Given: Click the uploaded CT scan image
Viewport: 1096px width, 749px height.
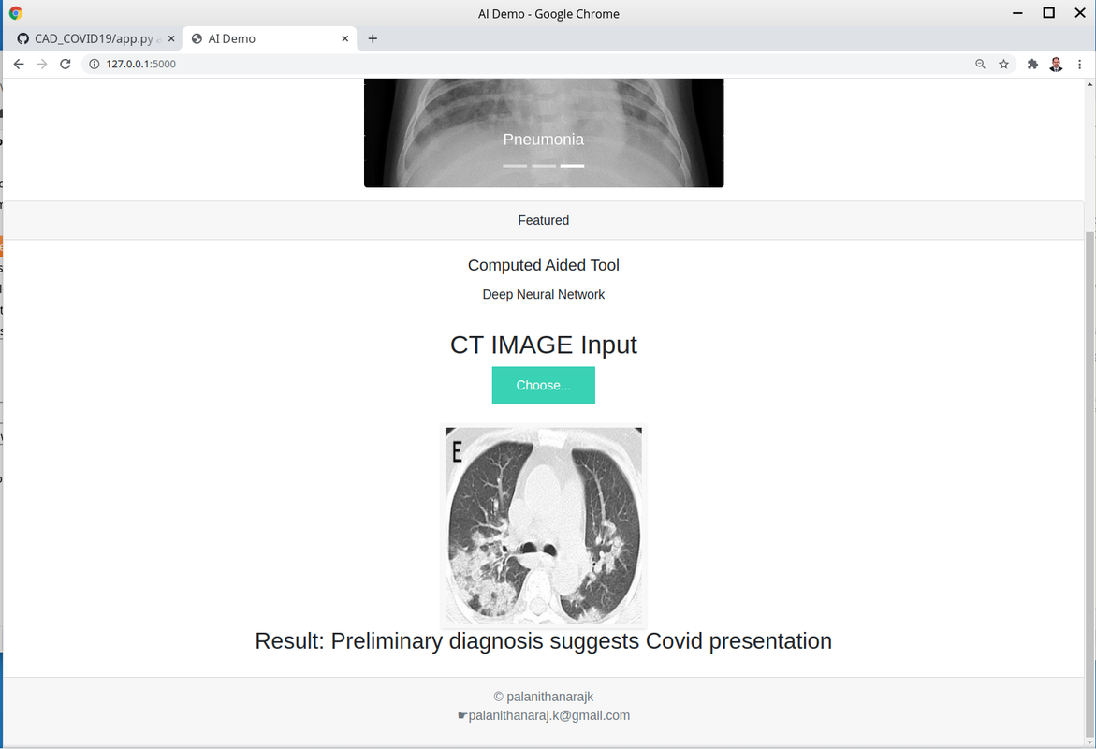Looking at the screenshot, I should coord(543,526).
